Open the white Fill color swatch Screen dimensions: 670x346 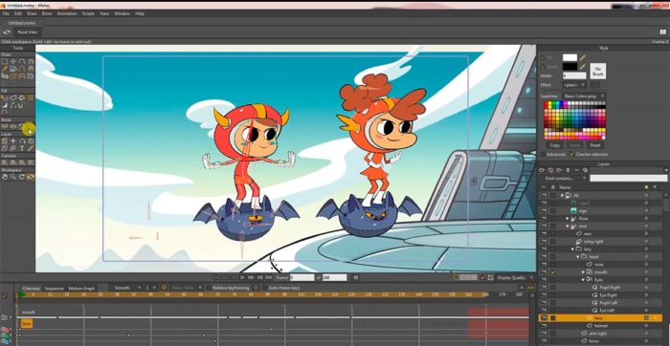(569, 57)
